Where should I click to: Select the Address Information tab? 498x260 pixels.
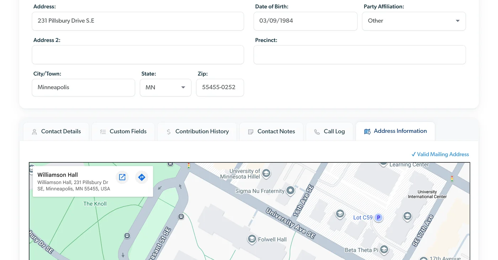[395, 131]
